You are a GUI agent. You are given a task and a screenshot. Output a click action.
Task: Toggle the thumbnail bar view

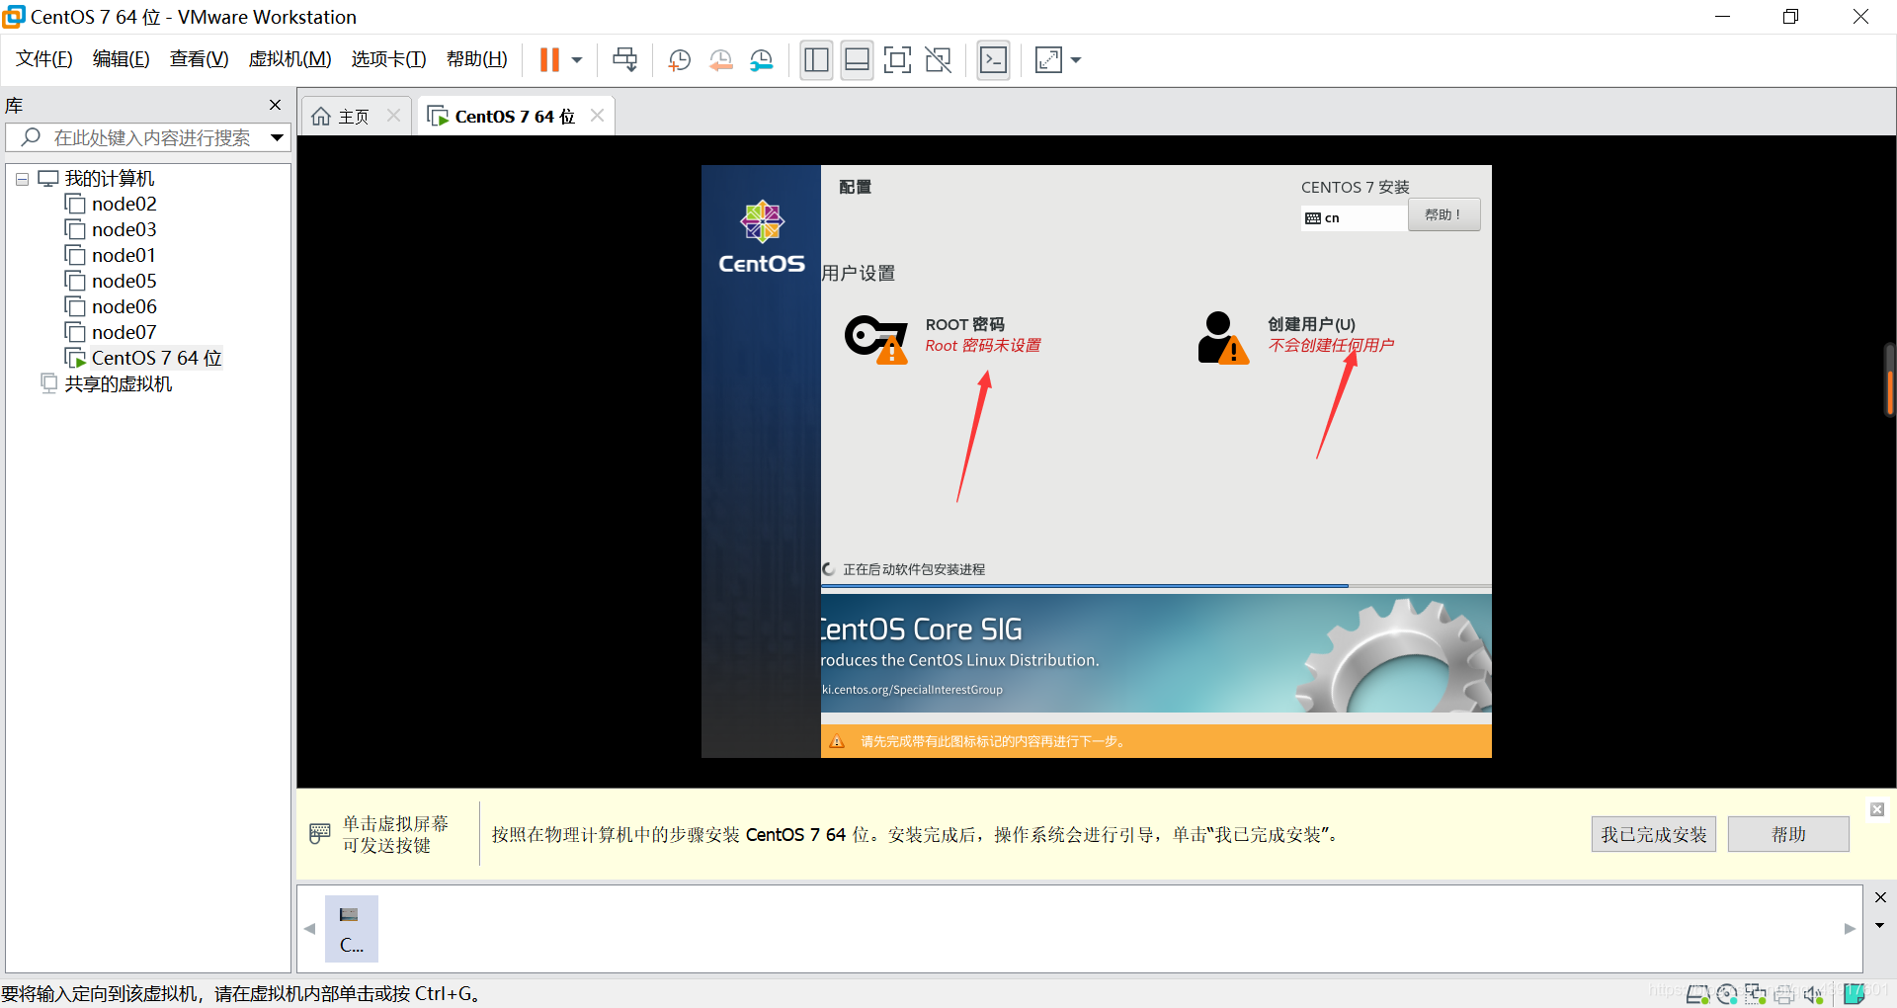[857, 60]
